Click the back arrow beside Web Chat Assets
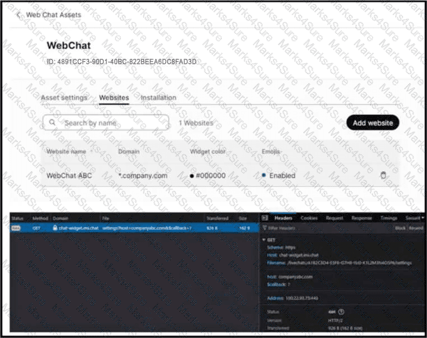 [x=18, y=15]
